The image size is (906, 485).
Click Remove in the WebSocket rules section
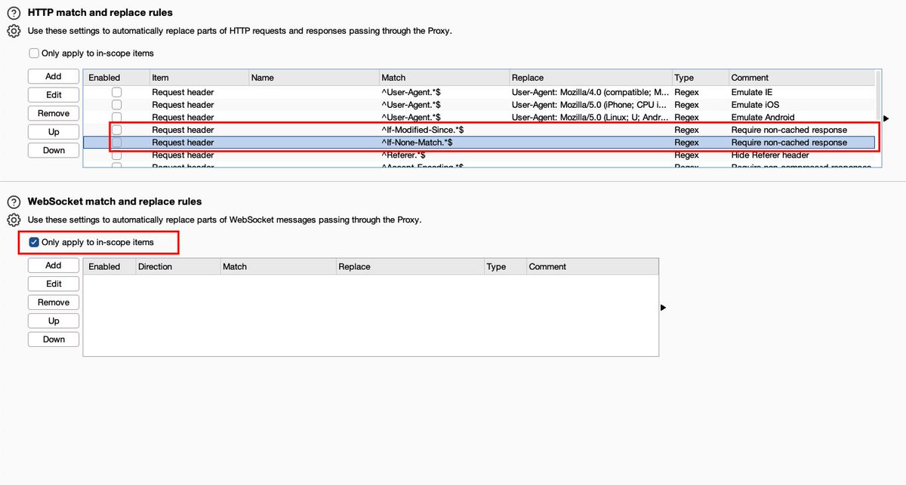click(54, 302)
